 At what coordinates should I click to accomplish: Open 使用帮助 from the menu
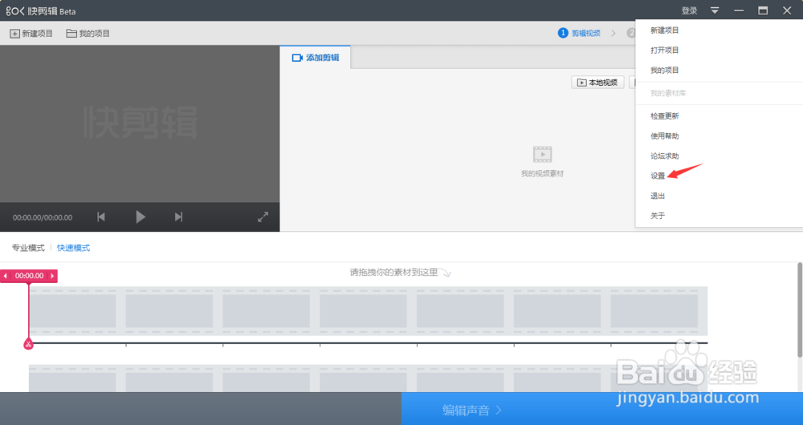point(665,136)
